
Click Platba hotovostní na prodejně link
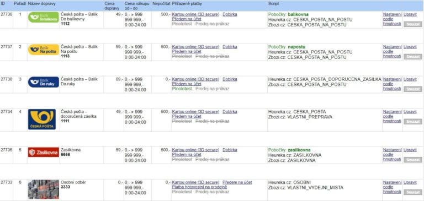point(199,187)
